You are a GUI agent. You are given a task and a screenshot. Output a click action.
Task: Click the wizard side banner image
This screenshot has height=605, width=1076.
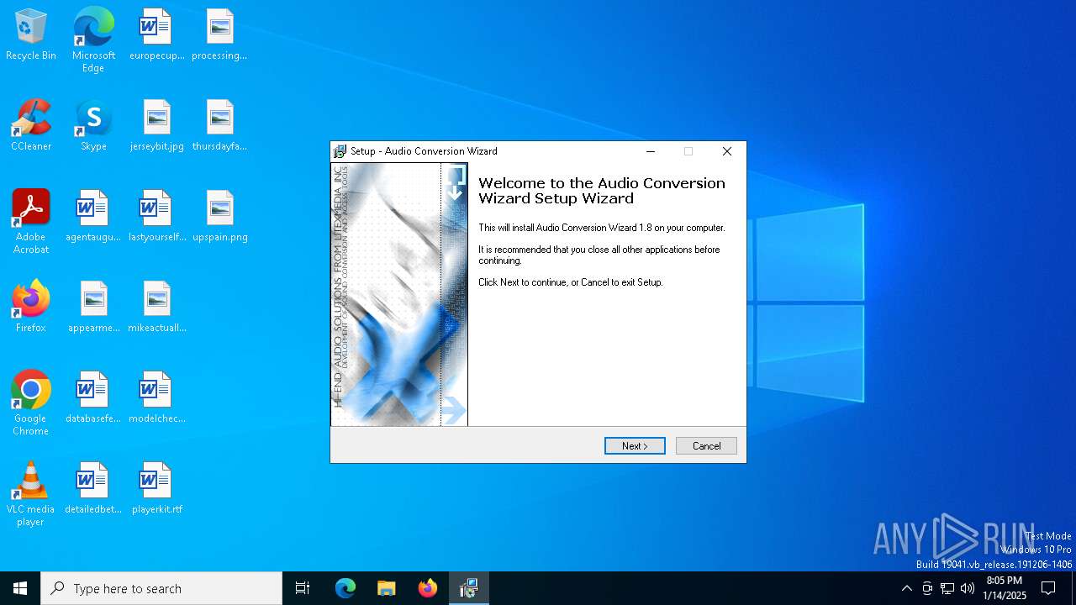tap(399, 294)
